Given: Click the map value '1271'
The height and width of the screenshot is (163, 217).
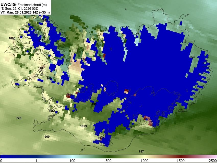Looking at the screenshot, I should click(84, 59).
